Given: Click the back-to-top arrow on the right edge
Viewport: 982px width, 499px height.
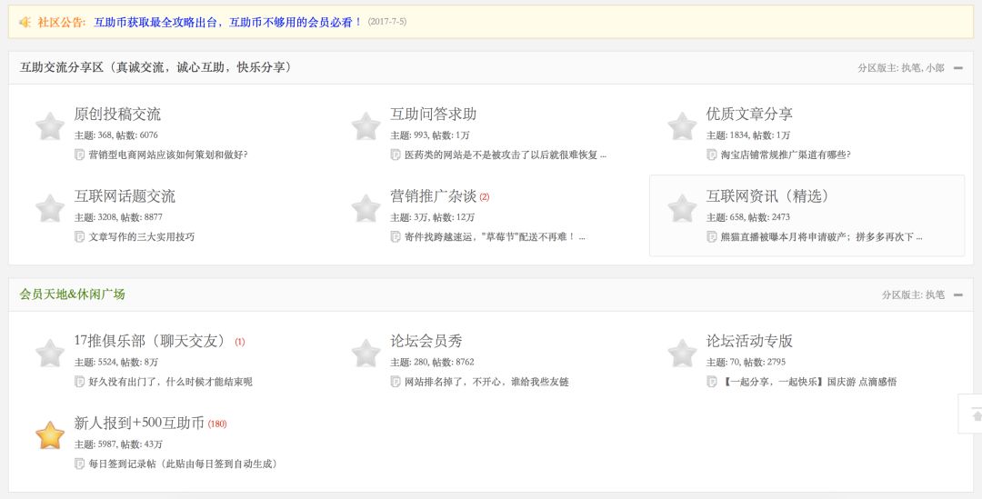Looking at the screenshot, I should [976, 414].
